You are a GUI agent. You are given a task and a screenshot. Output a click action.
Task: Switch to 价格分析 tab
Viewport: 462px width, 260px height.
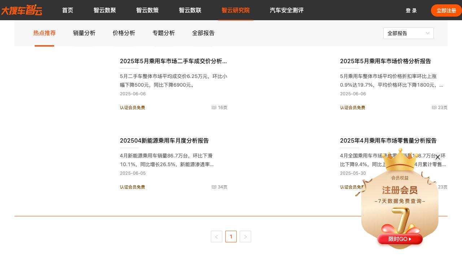[124, 33]
